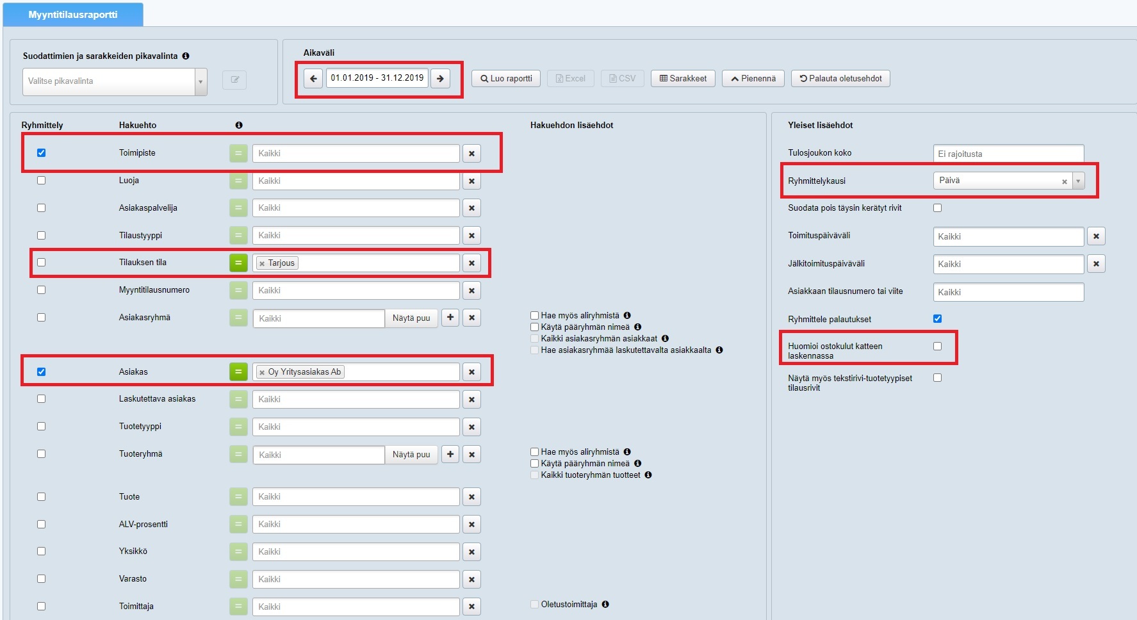
Task: Click the green equals operator for Asiakas
Action: [x=238, y=371]
